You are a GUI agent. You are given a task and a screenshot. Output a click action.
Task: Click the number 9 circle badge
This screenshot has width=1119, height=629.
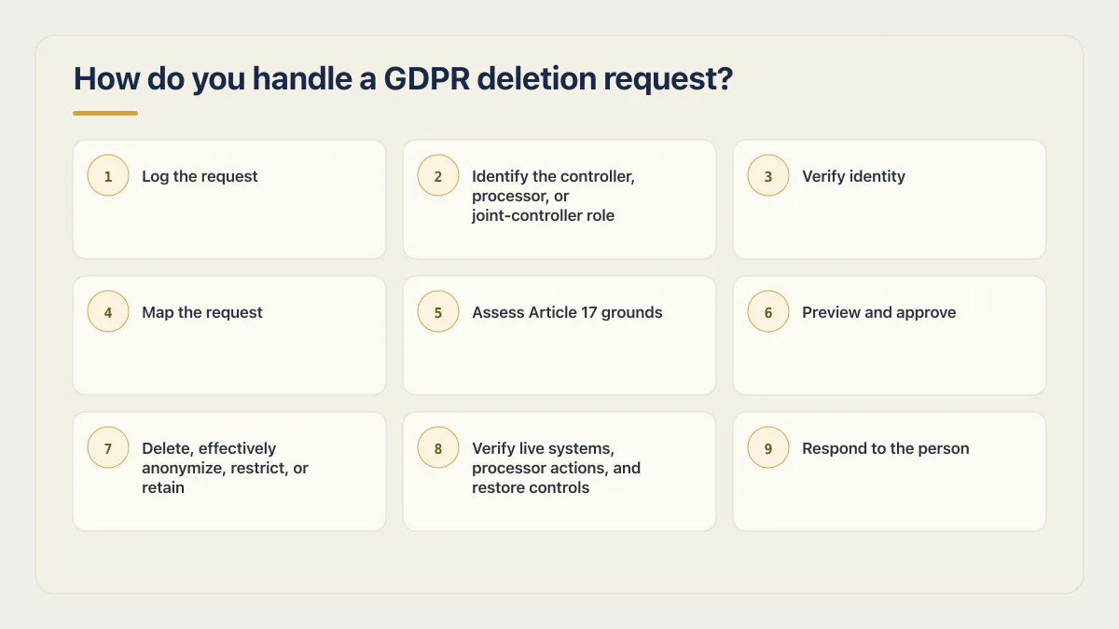[x=768, y=447]
